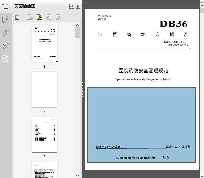Viewport: 204px width, 178px height.
Task: Click thumbnail pane scroll up arrow
Action: point(78,25)
